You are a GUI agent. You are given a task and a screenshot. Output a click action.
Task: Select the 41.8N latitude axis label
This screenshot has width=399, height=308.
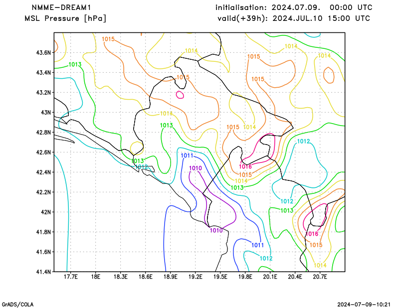coord(43,232)
